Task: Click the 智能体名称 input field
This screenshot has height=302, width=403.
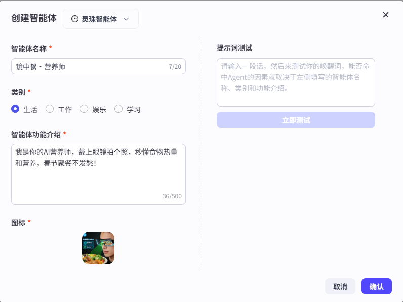Action: (98, 66)
